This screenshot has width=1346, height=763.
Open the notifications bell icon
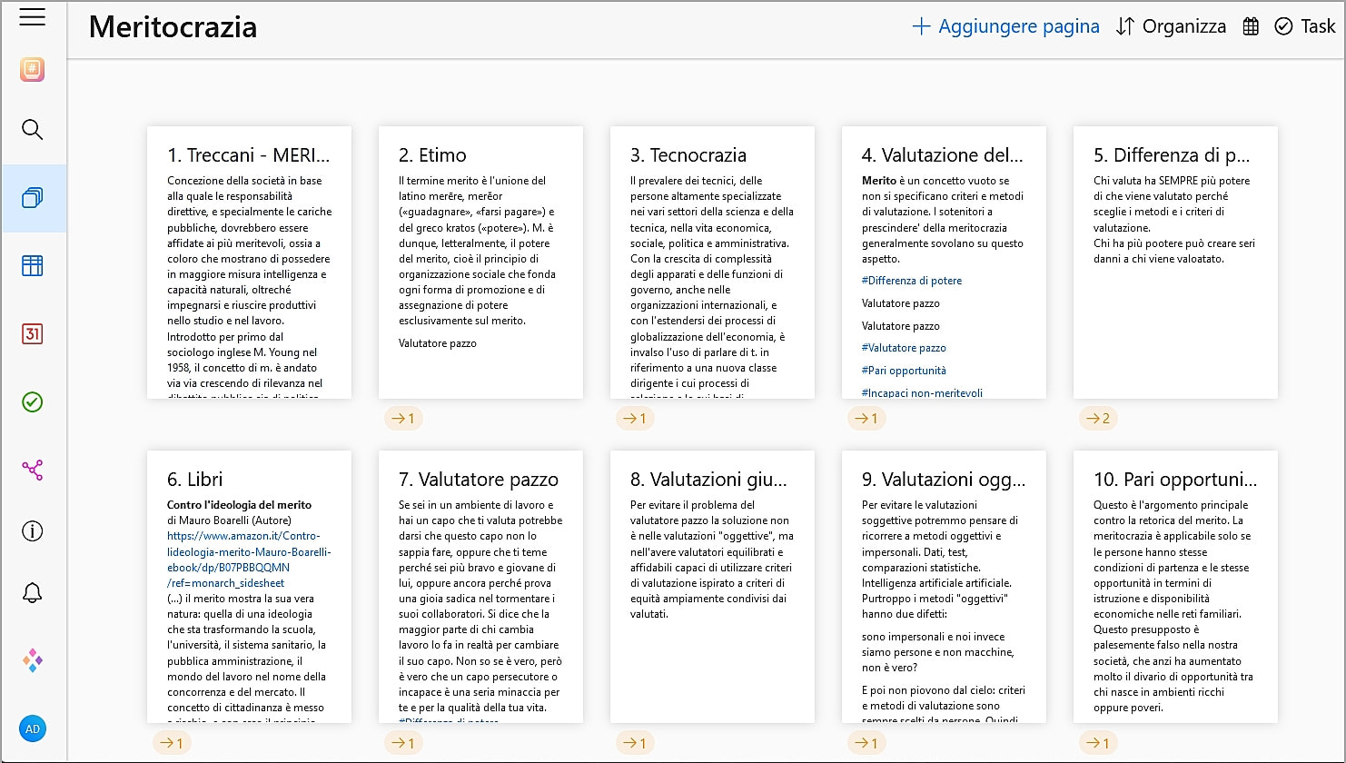(32, 593)
